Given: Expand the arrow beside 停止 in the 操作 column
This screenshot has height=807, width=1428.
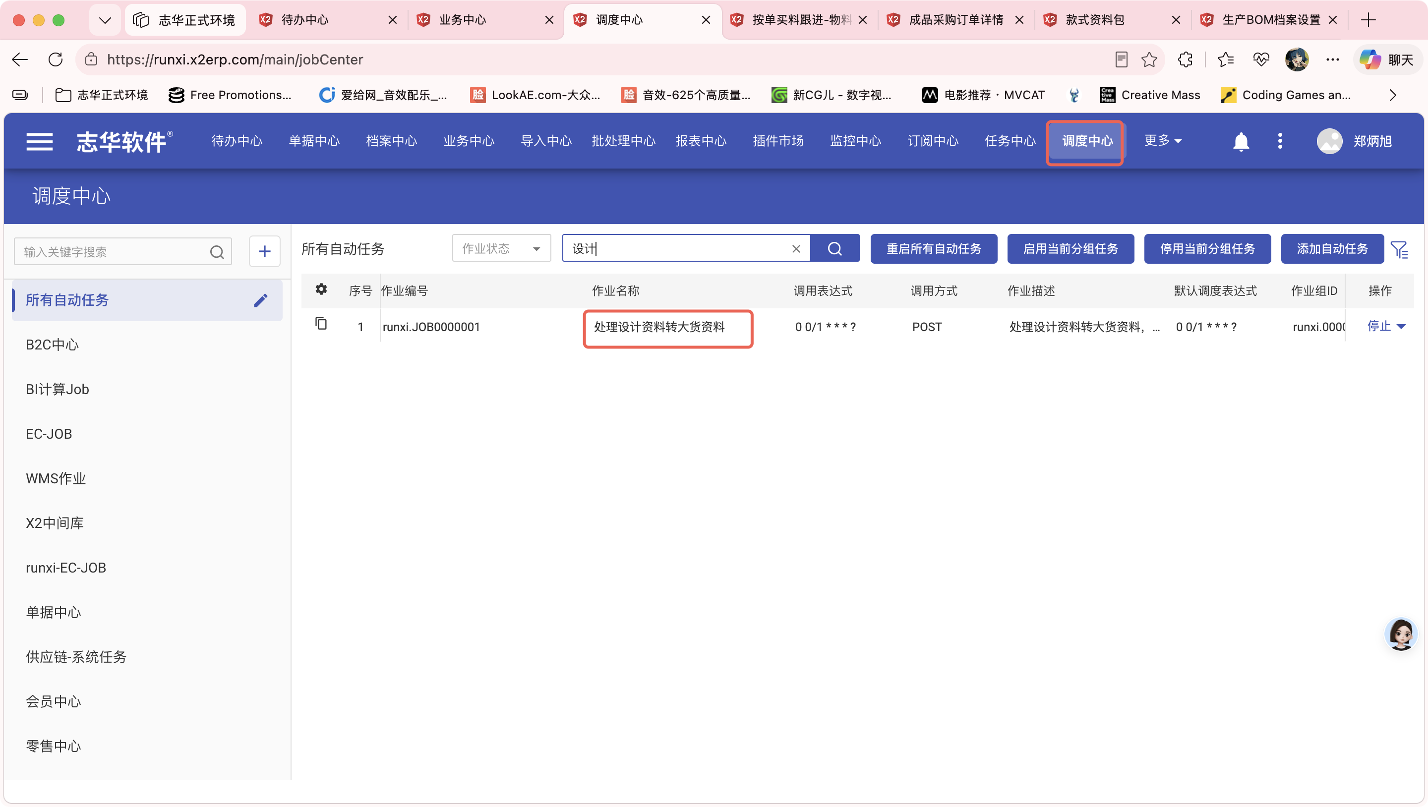Looking at the screenshot, I should click(1401, 327).
